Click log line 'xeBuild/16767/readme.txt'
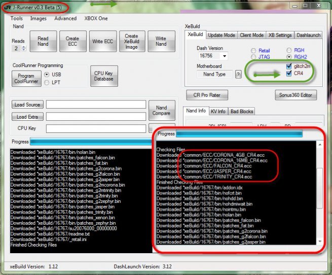Image resolution: width=332 pixels, height=275 pixels. (50, 234)
